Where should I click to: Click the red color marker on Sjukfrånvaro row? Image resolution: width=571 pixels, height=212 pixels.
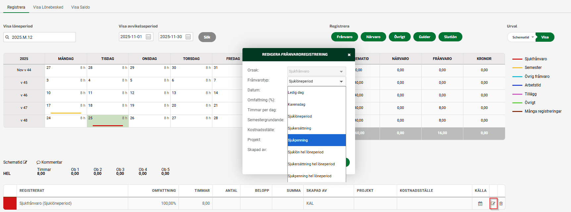[x=10, y=203]
